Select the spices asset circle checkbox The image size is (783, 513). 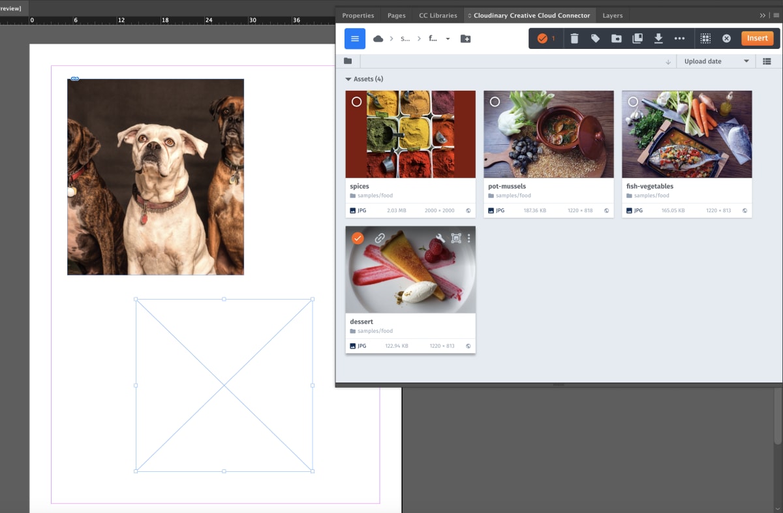[358, 102]
